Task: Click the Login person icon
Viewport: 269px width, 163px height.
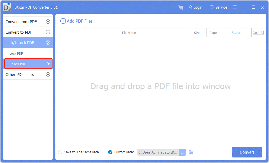Action: [x=190, y=7]
